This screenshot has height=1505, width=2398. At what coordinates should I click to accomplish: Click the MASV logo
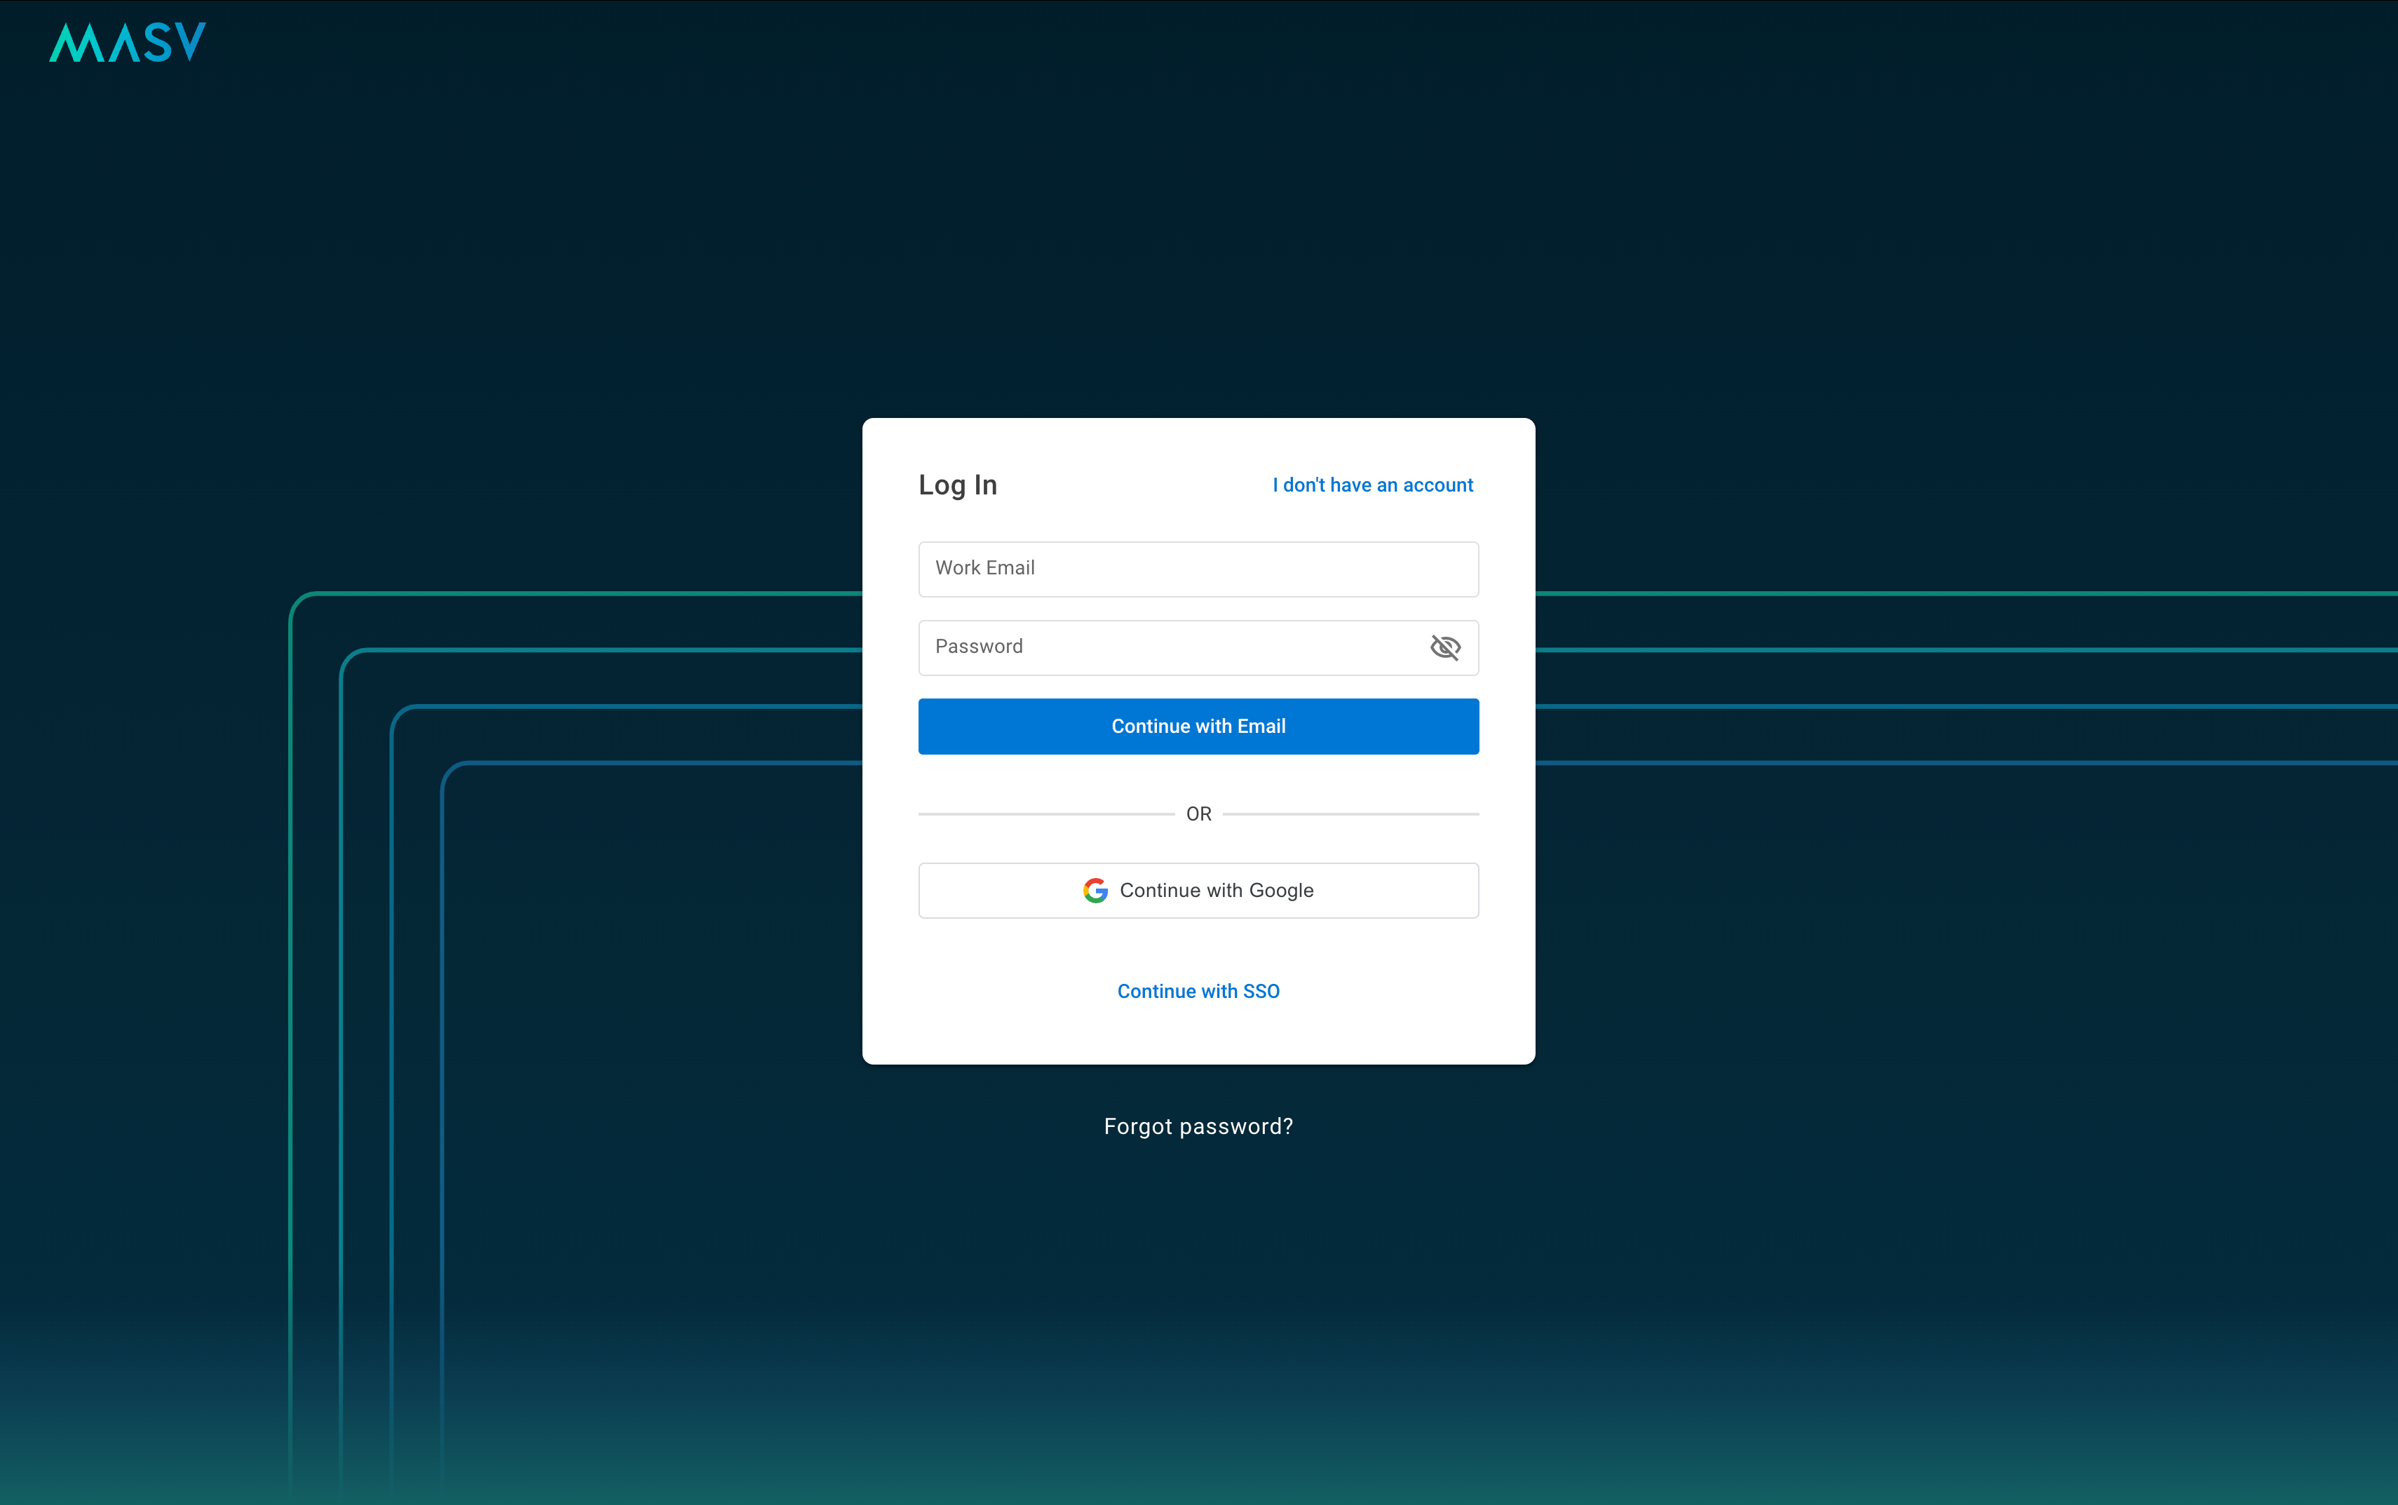point(128,42)
